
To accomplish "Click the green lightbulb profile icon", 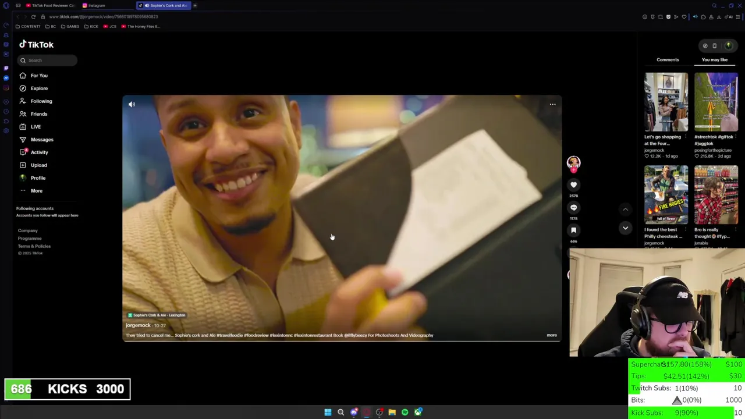I will click(728, 45).
